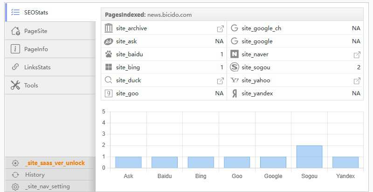
Task: Go to LinksStats tab
Action: click(37, 67)
